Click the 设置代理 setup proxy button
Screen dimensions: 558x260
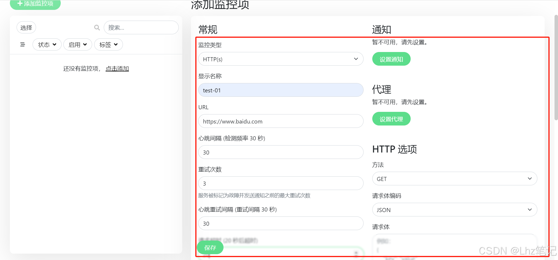click(x=391, y=119)
